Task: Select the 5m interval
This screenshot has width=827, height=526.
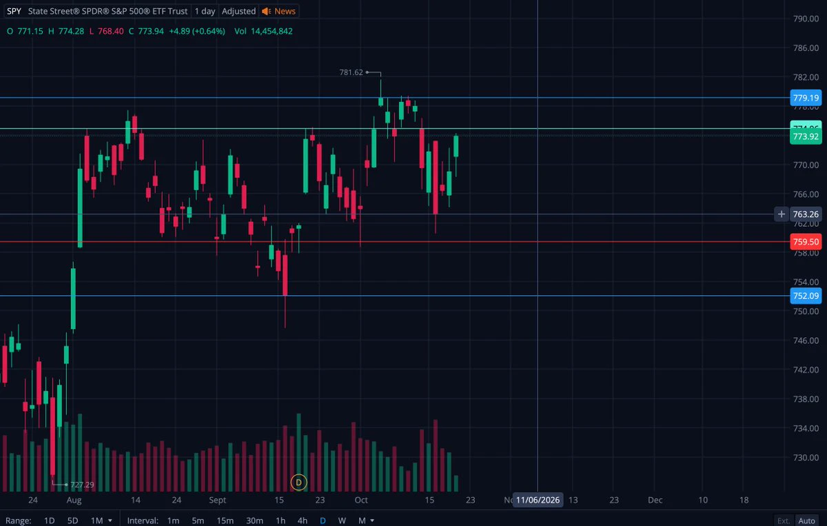Action: pos(198,520)
